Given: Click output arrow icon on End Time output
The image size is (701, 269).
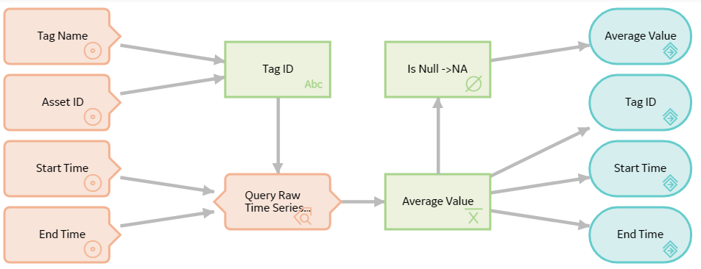Looking at the screenshot, I should point(670,250).
